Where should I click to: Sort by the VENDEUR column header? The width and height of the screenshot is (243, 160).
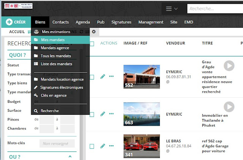[175, 43]
